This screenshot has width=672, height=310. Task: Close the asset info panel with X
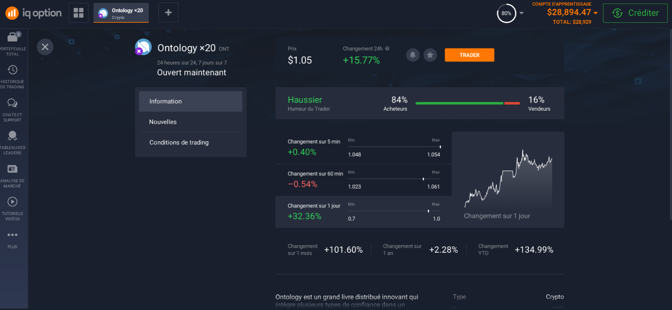(x=45, y=47)
